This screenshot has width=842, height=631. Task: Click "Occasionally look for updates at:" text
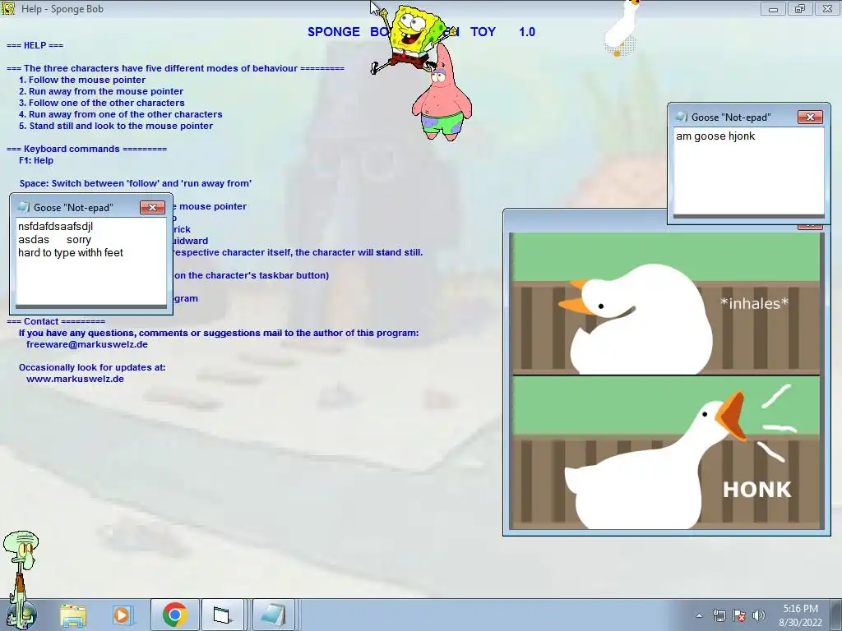[x=92, y=367]
